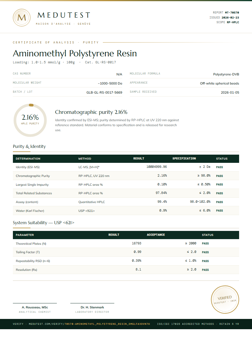Click the Largest Single Impurity row label
Viewport: 252px width, 338px height.
tap(32, 185)
